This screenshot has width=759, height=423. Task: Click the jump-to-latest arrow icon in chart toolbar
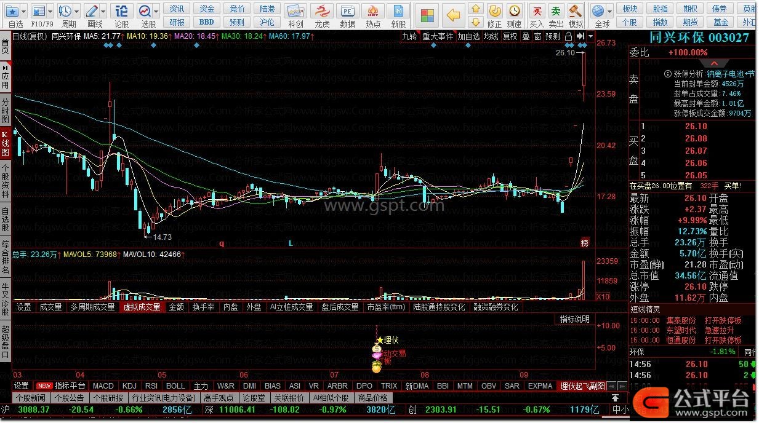click(580, 36)
